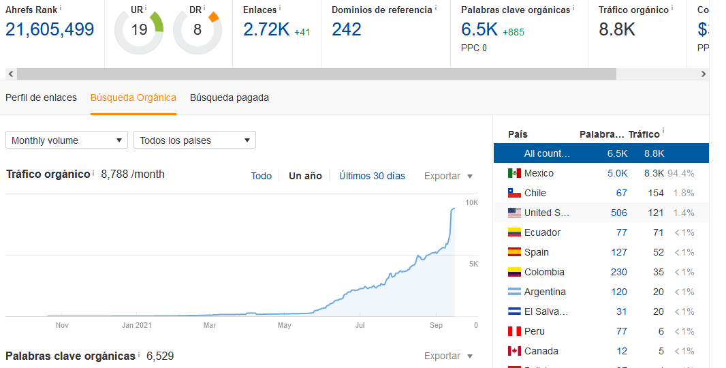Viewport: 726px width, 368px height.
Task: Click the 242 referring domains number
Action: click(347, 29)
